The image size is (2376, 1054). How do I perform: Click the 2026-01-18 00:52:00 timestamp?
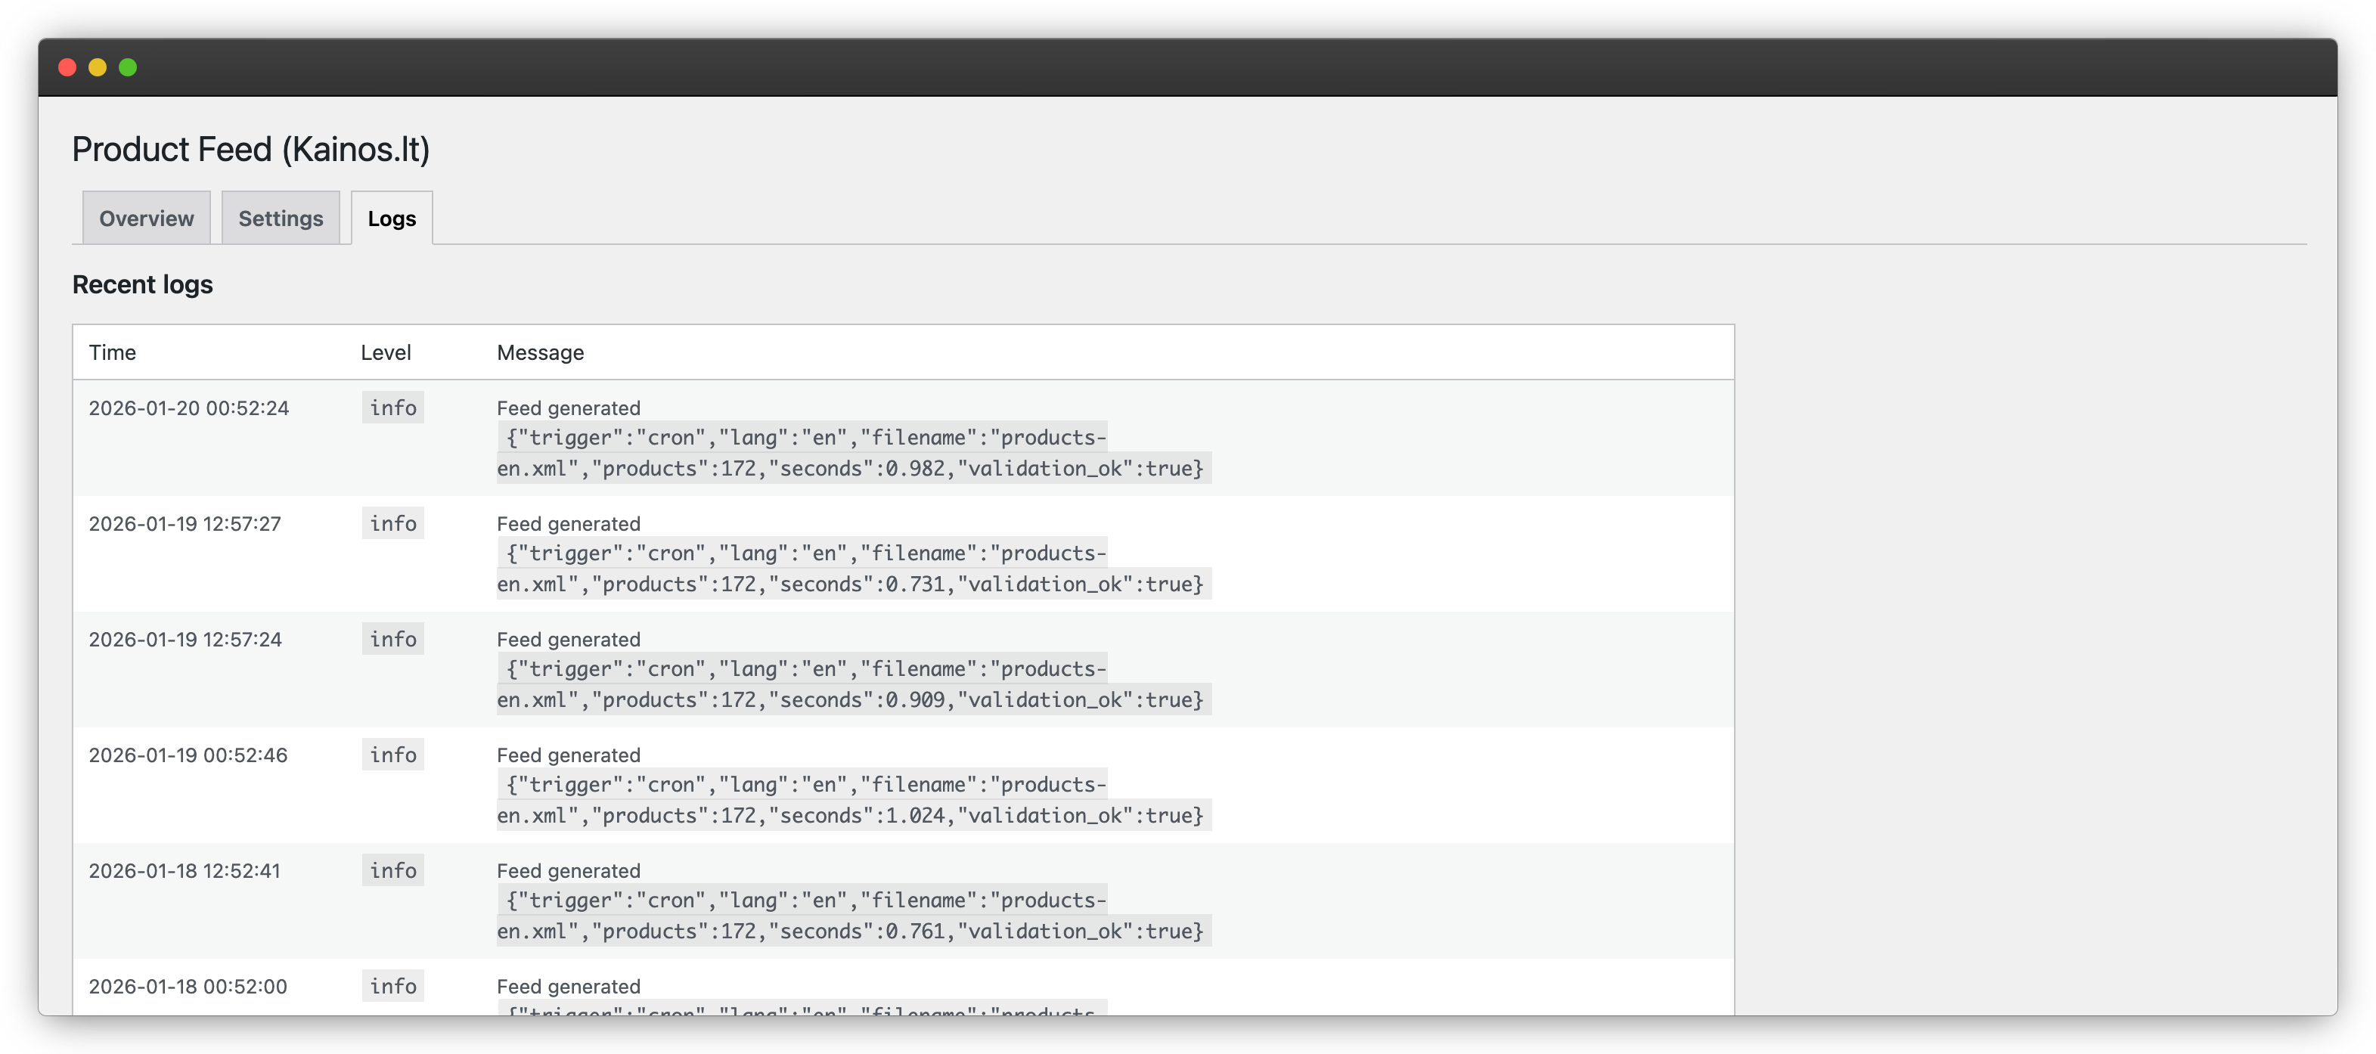pyautogui.click(x=188, y=986)
